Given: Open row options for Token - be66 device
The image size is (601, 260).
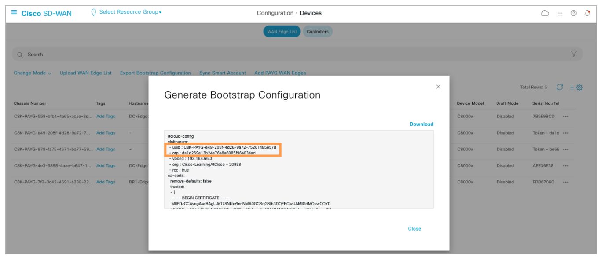Looking at the screenshot, I should [x=566, y=150].
